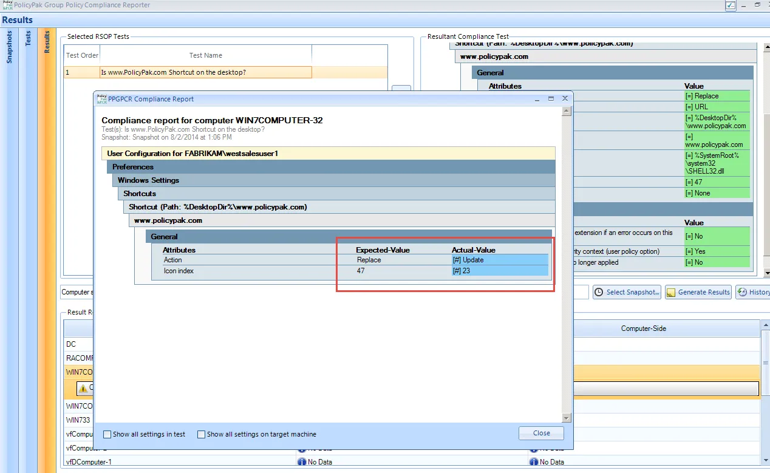Click down arrow of report dialog scrollbar
Viewport: 770px width, 473px height.
(566, 418)
